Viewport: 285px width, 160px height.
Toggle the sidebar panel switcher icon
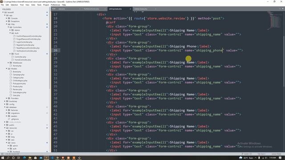click(3, 154)
